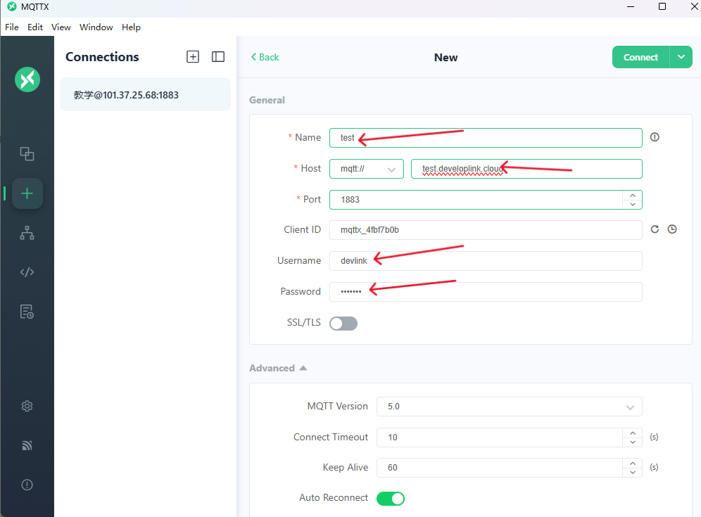Viewport: 701px width, 517px height.
Task: Open the Script code icon in sidebar
Action: (x=27, y=272)
